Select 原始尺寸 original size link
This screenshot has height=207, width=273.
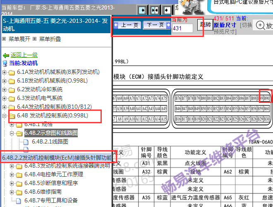pyautogui.click(x=225, y=25)
